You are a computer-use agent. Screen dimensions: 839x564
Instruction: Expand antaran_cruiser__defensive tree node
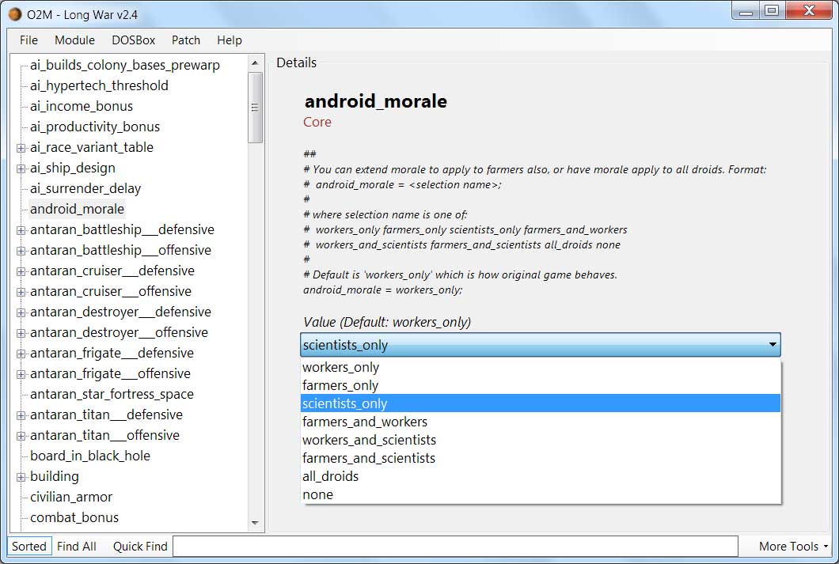(21, 271)
